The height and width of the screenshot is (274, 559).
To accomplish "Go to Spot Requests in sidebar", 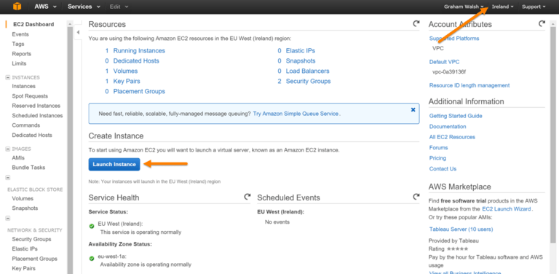I will [30, 96].
